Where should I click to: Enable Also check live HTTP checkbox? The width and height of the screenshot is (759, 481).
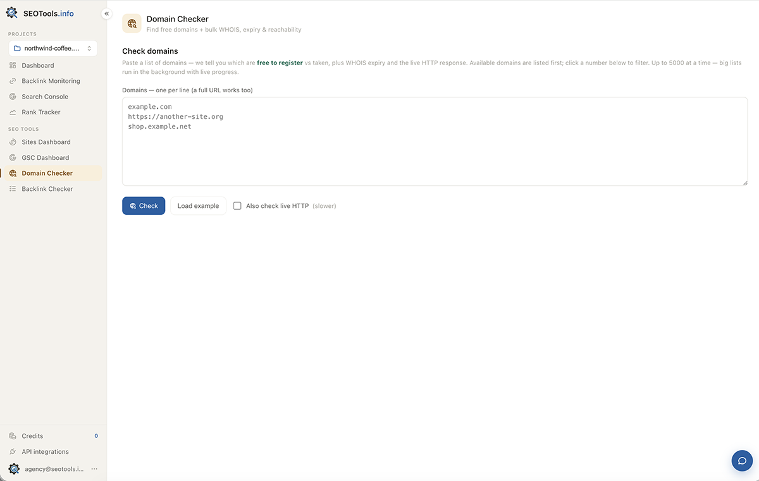tap(237, 206)
